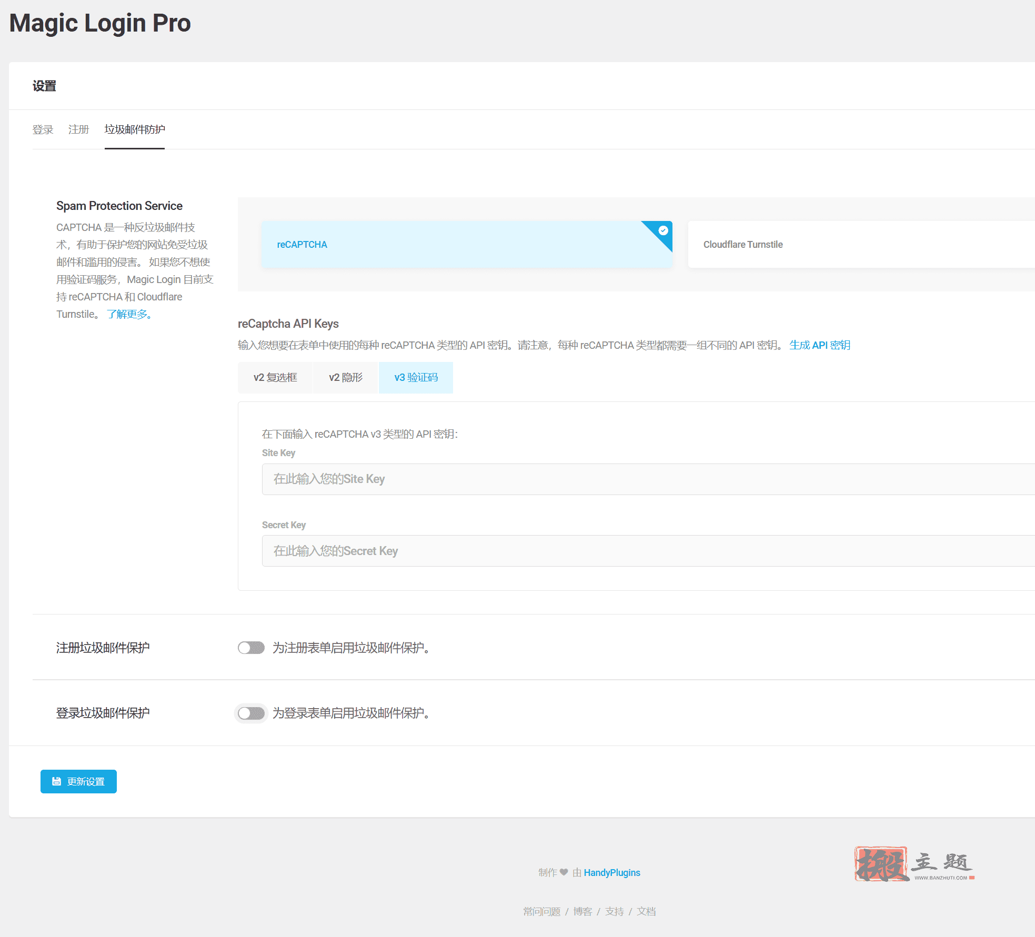Click the save disk icon in 更新设置

pyautogui.click(x=56, y=782)
